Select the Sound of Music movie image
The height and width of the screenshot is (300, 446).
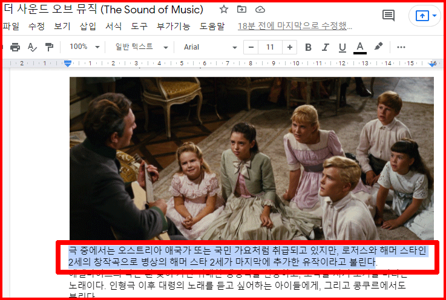click(252, 158)
